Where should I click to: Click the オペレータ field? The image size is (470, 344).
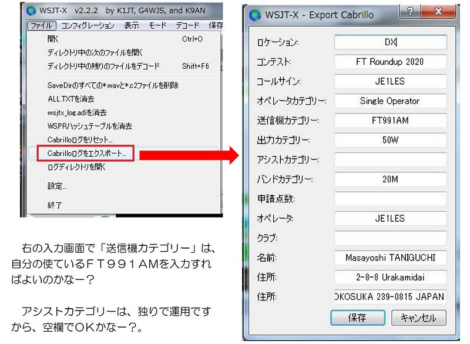pyautogui.click(x=390, y=218)
